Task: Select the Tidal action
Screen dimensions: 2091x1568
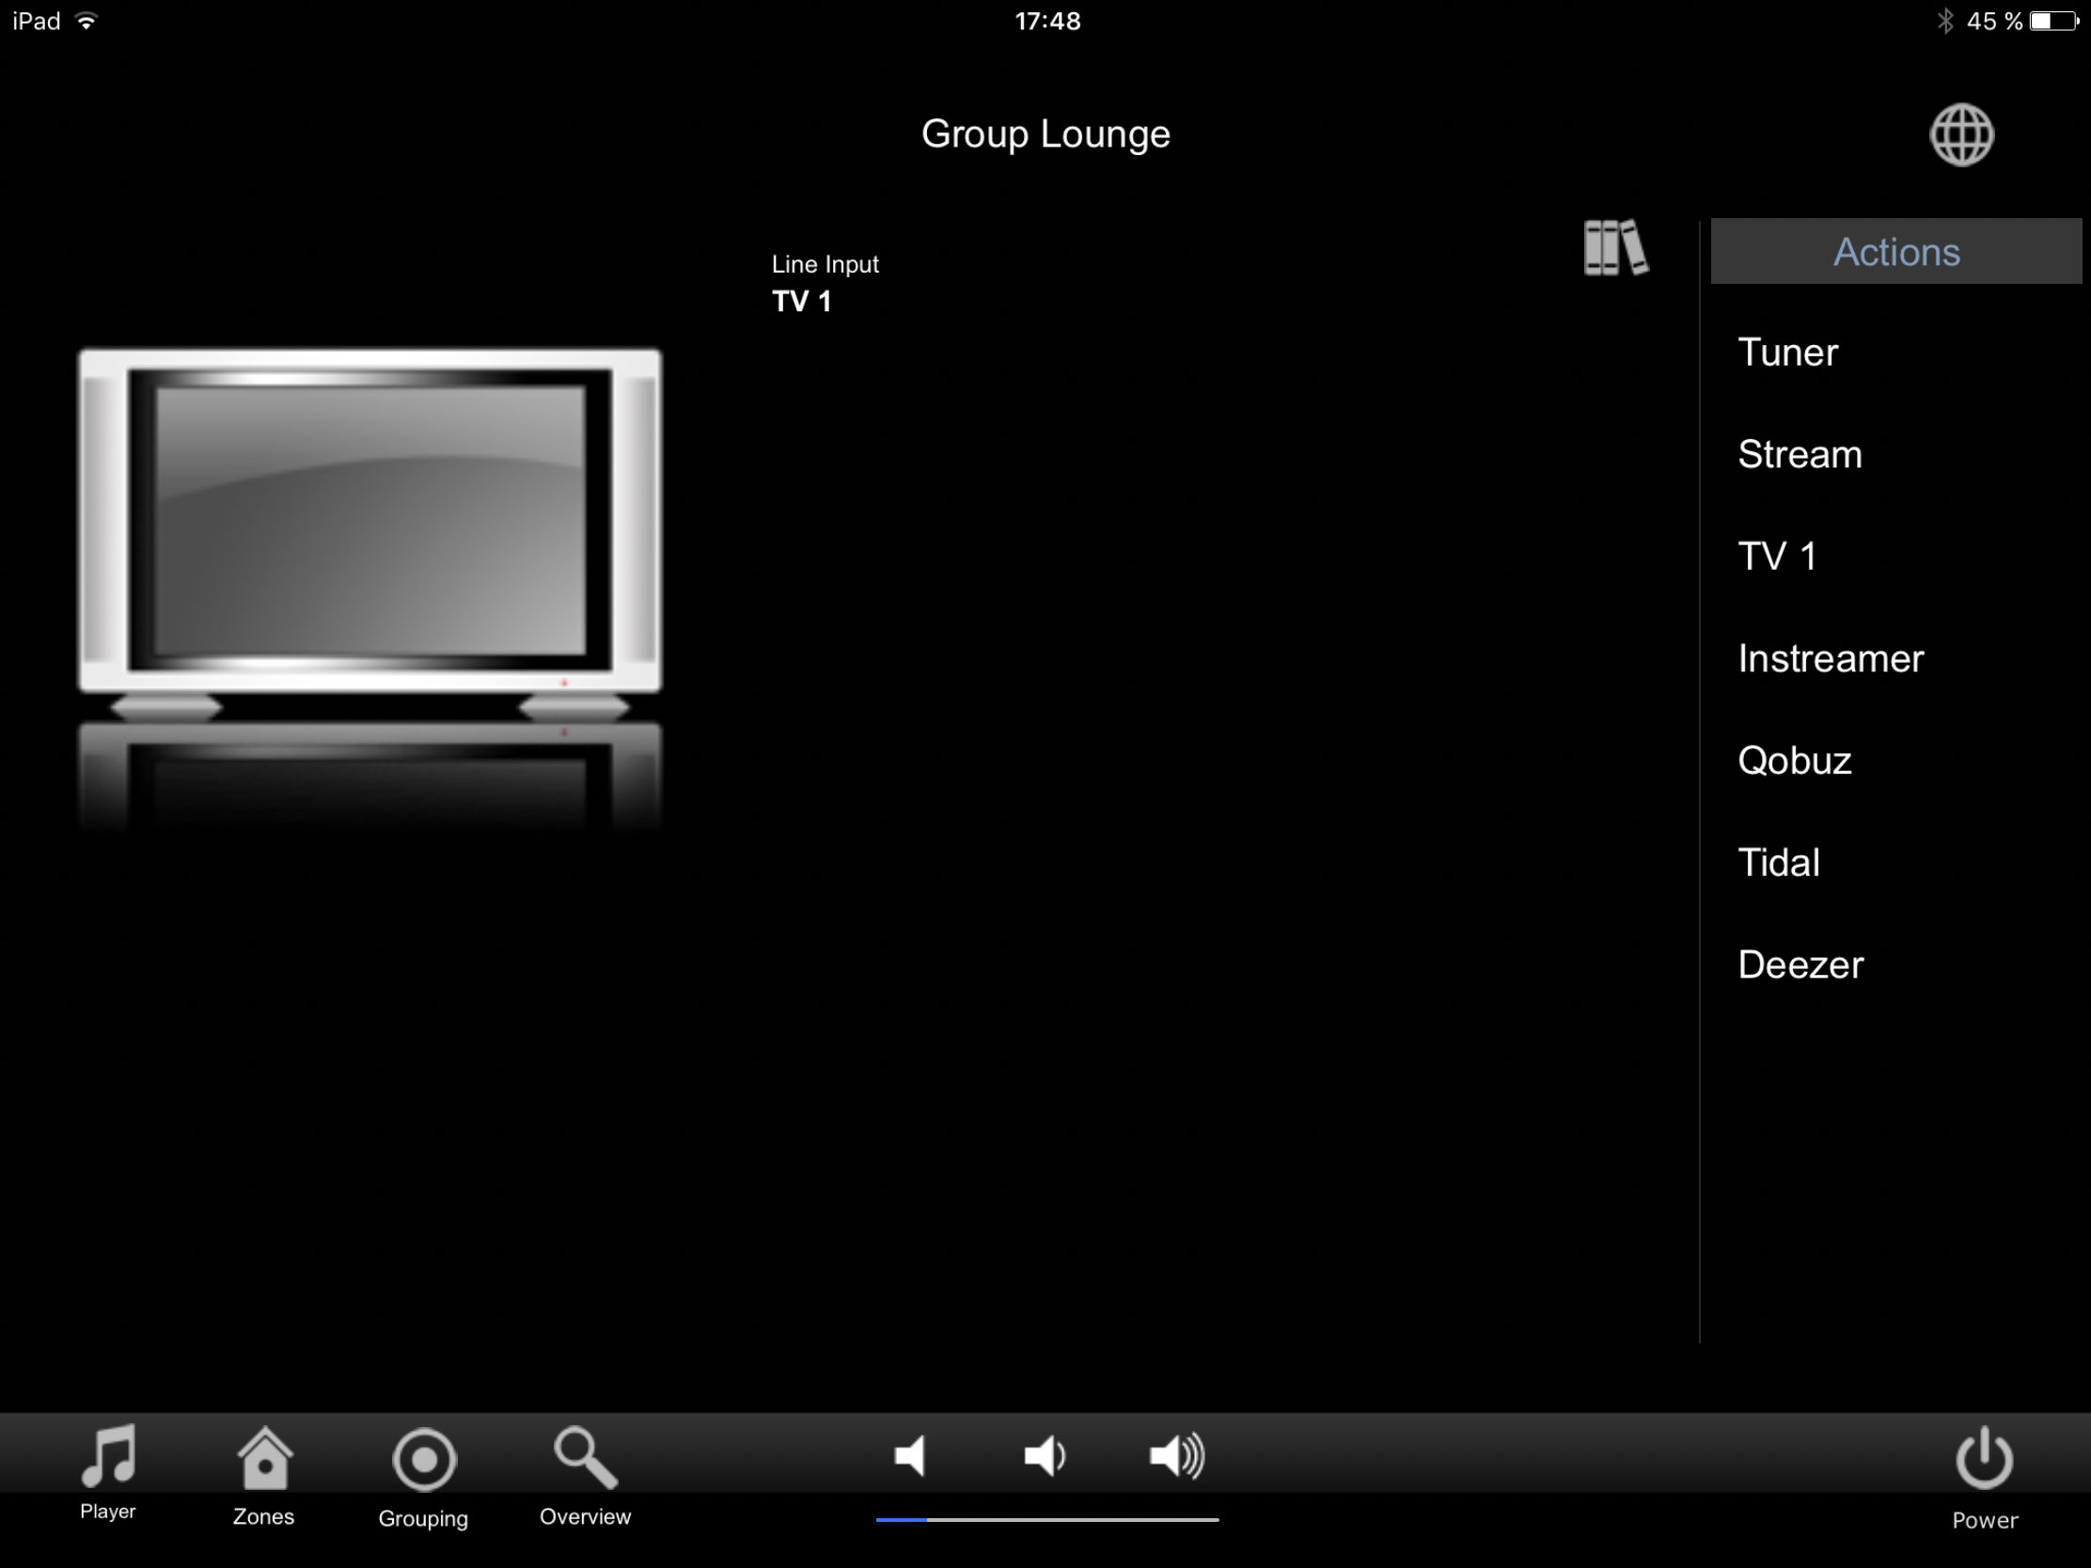Action: tap(1778, 863)
